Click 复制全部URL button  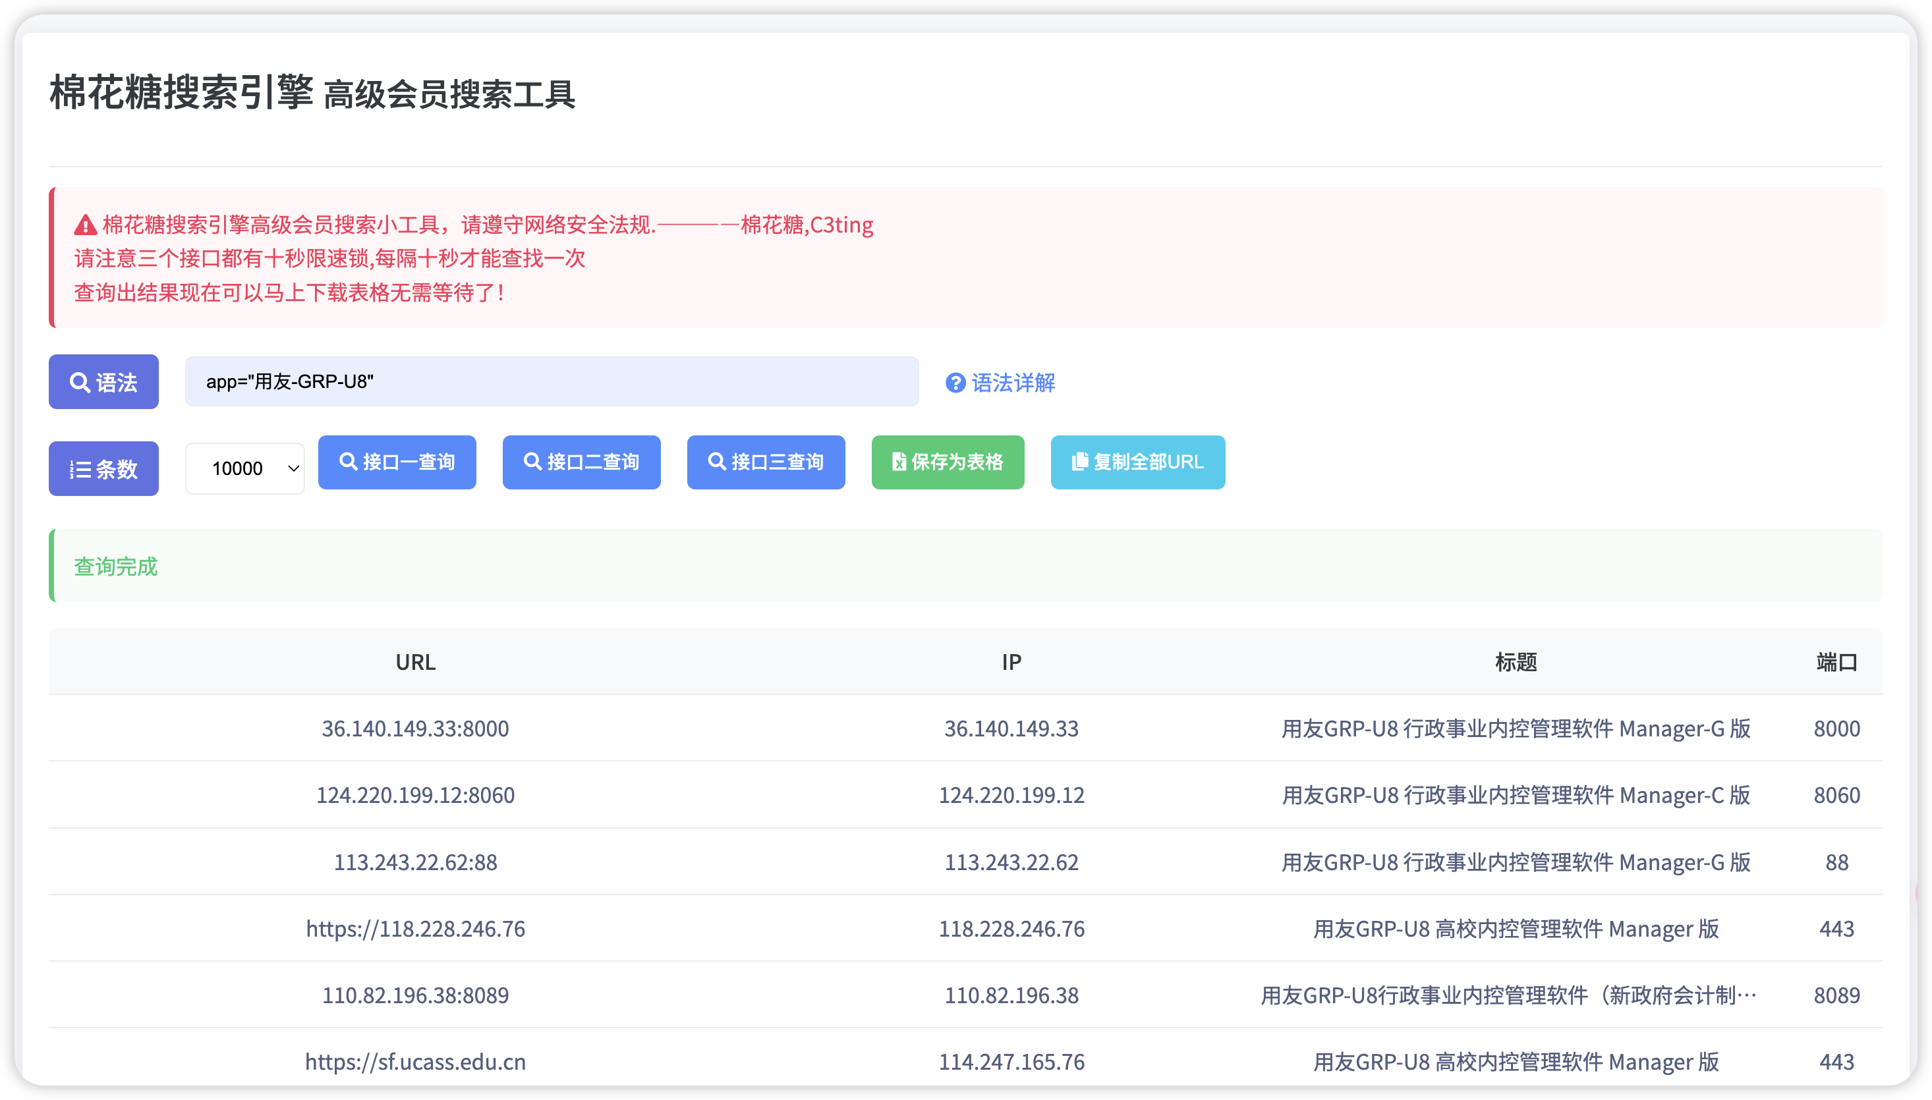pos(1137,462)
